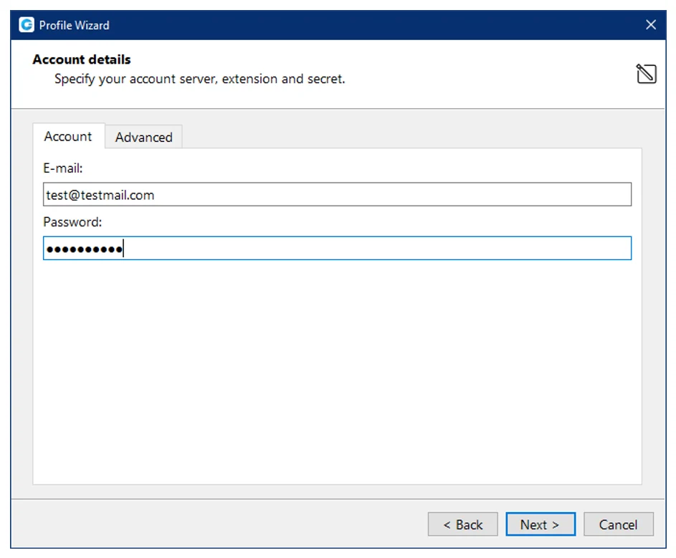Click the Profile Wizard title text

point(74,25)
